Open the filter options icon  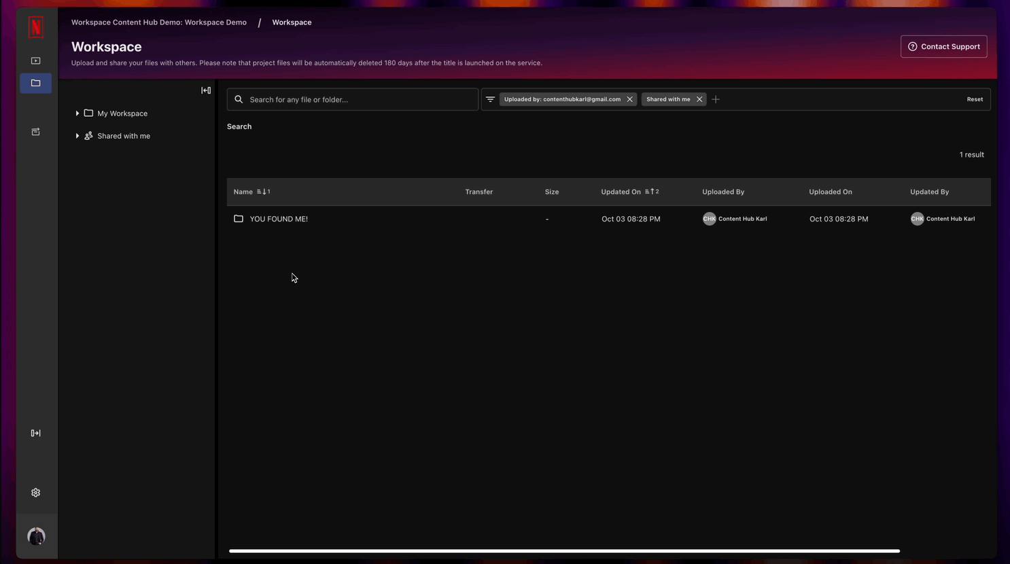[490, 99]
